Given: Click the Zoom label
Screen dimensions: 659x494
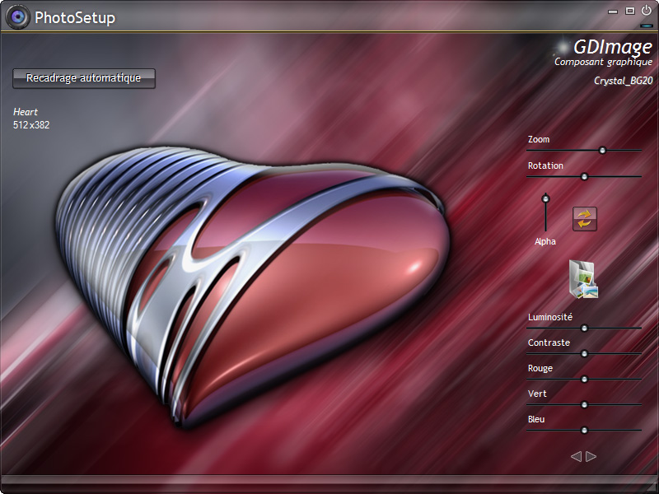Looking at the screenshot, I should click(539, 139).
